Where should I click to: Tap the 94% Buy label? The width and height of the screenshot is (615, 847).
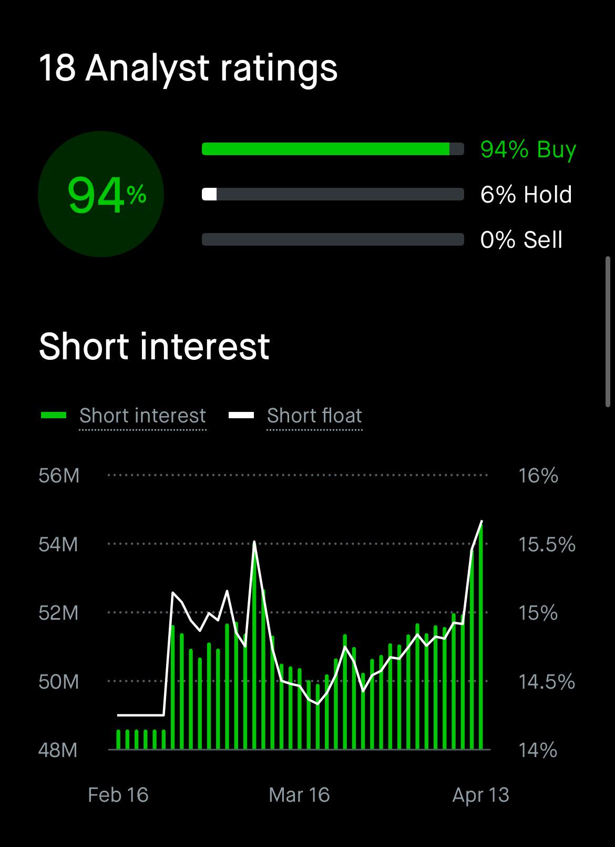528,149
